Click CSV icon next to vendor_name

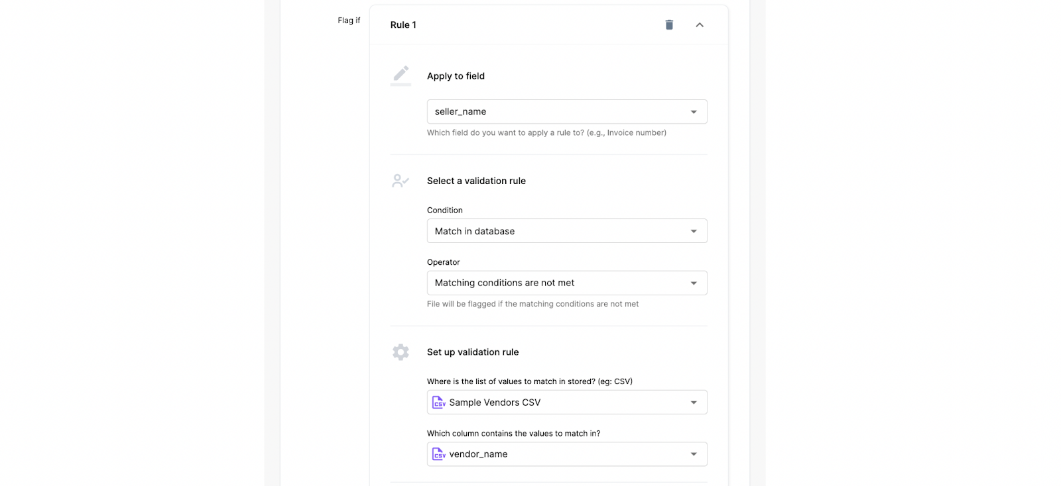438,454
